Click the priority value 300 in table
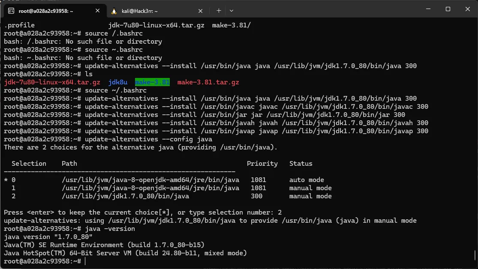 [x=256, y=196]
